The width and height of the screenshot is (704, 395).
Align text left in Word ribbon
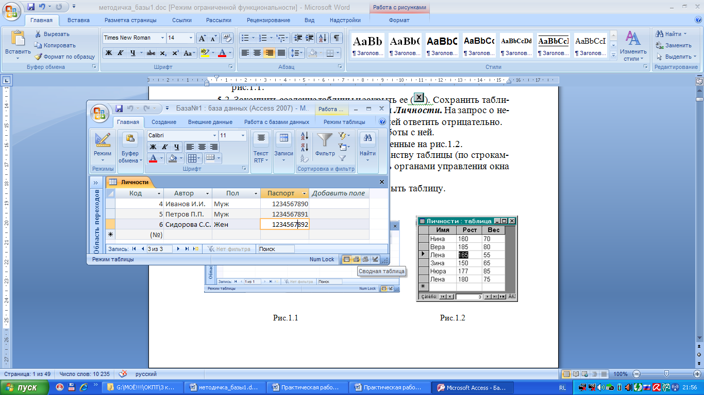pos(245,53)
